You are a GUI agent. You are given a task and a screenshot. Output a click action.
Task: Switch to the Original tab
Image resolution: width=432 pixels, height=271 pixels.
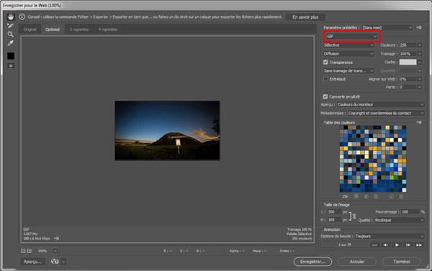click(30, 29)
